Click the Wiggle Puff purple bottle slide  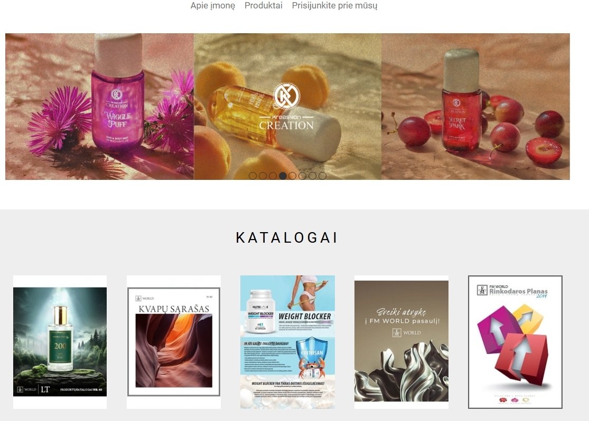99,107
